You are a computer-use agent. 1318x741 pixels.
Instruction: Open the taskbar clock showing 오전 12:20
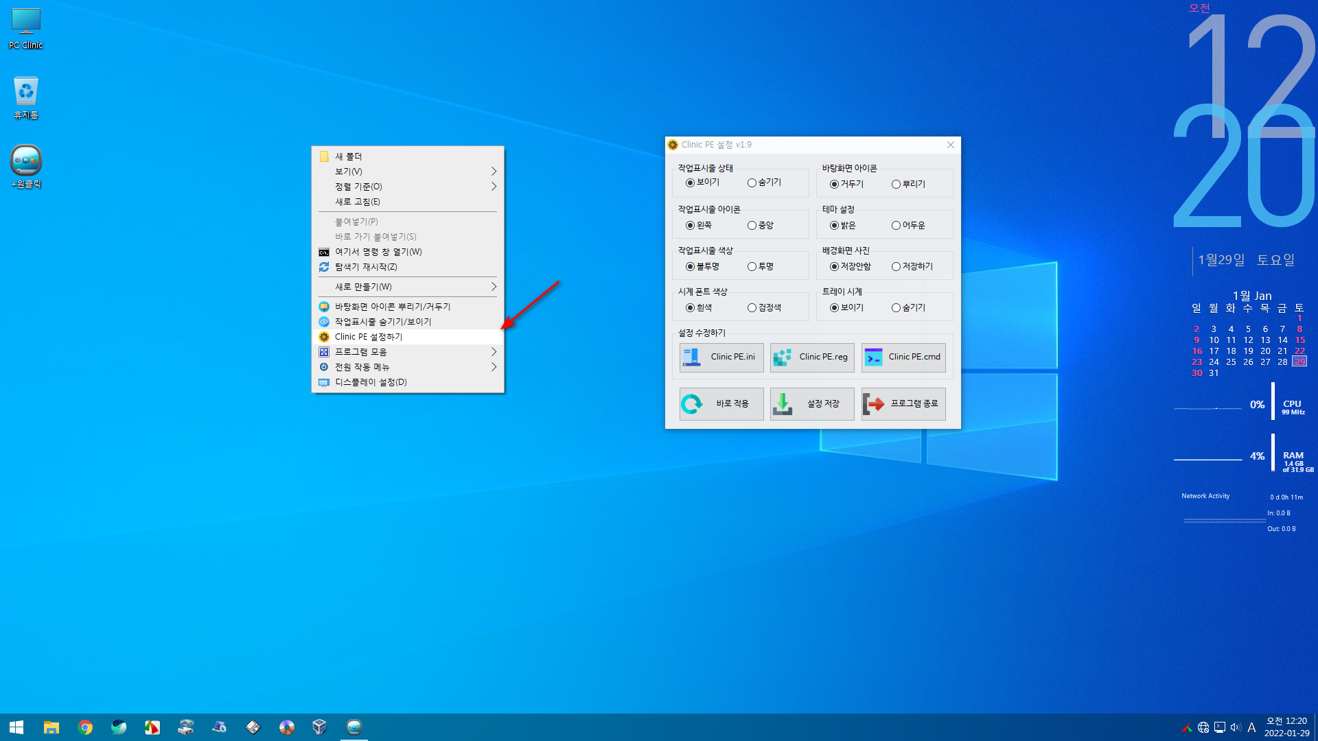tap(1287, 727)
